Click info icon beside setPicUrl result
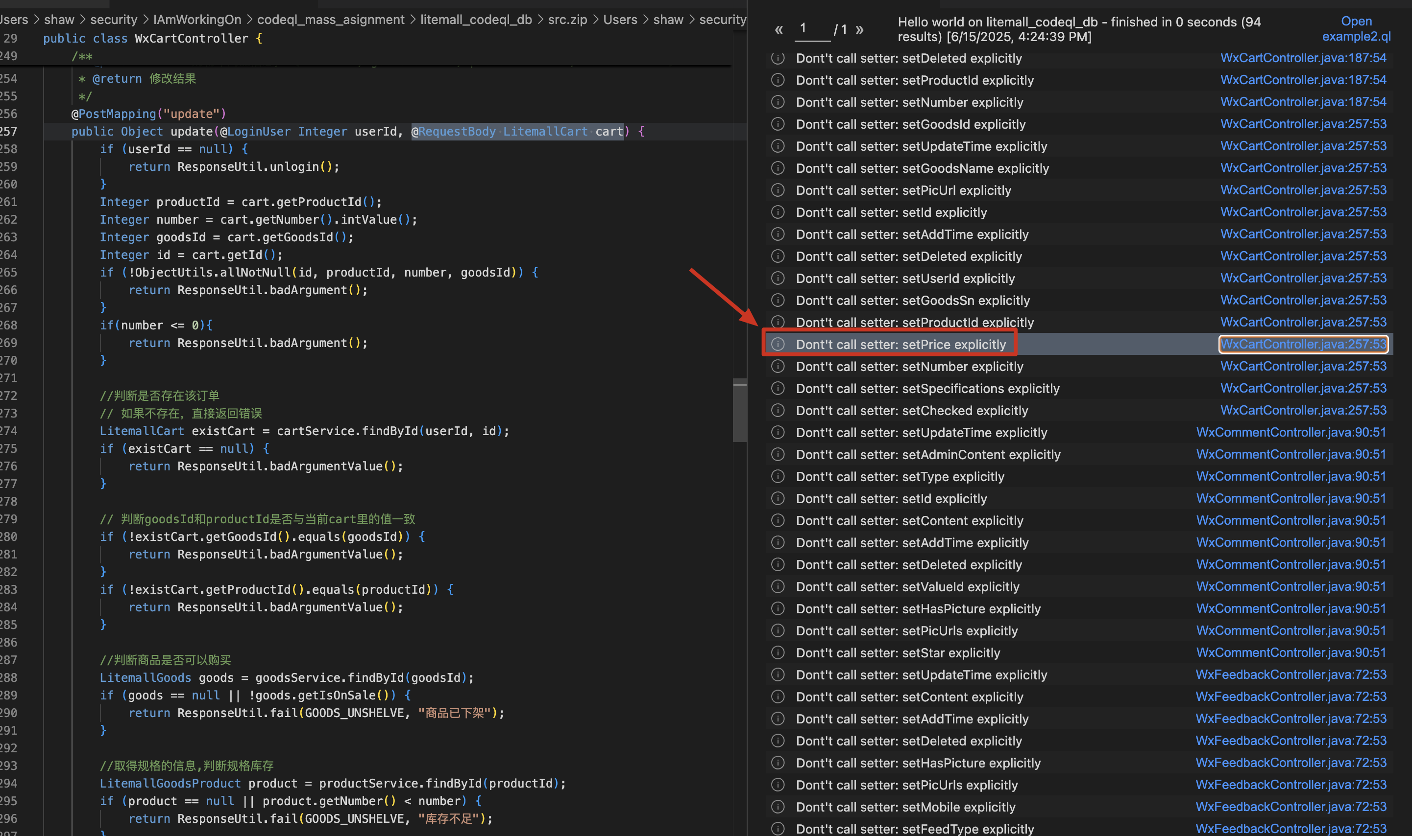 778,190
